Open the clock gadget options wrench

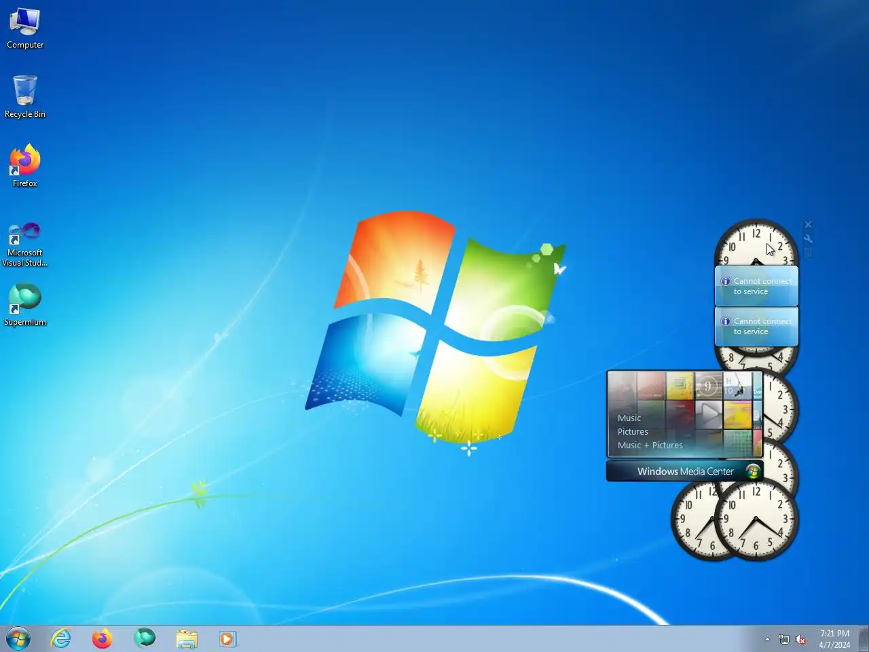tap(808, 239)
